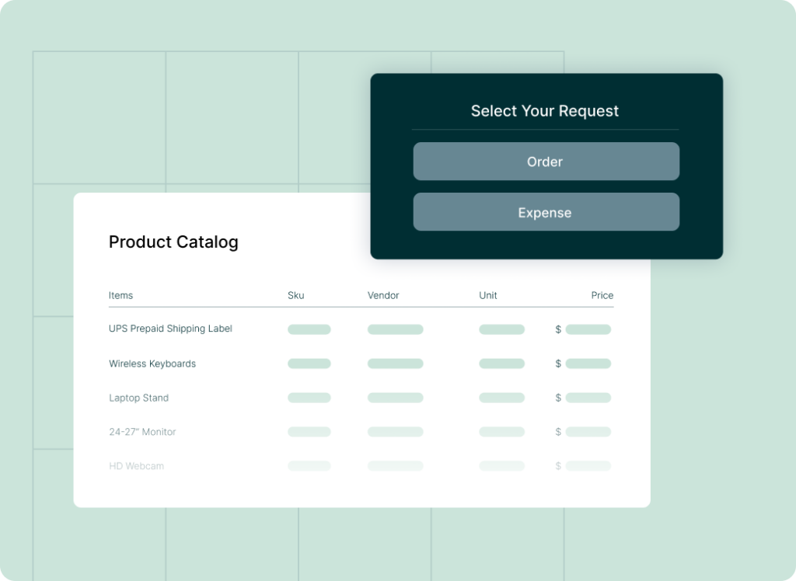Click the Unit field for HD Webcam

tap(501, 466)
